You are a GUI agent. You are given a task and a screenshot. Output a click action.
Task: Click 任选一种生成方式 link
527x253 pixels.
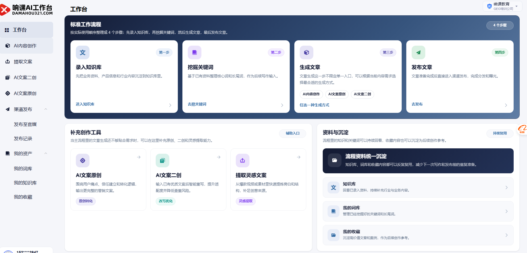click(x=314, y=105)
